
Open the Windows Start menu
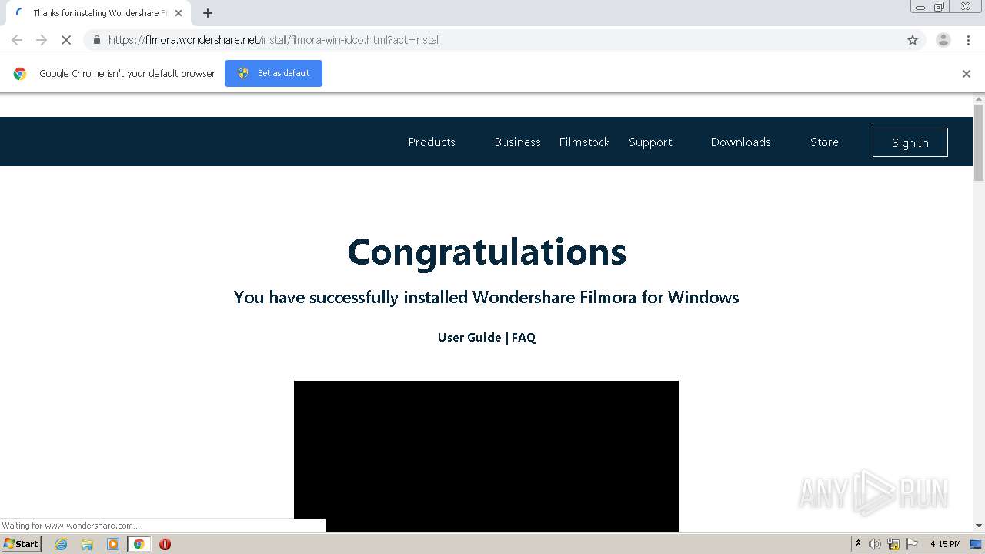(21, 543)
